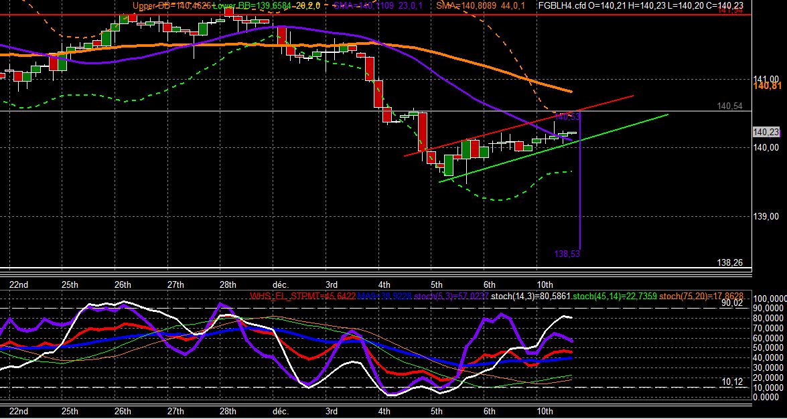Click the red 141,54 price level label

point(730,10)
